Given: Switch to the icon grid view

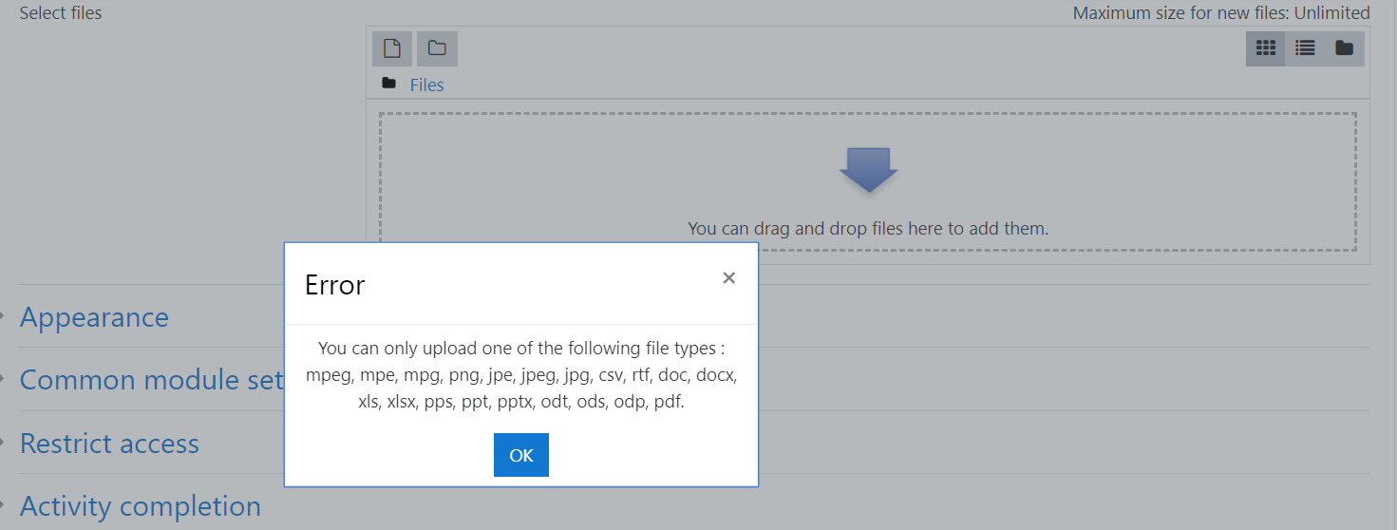Looking at the screenshot, I should [x=1265, y=48].
